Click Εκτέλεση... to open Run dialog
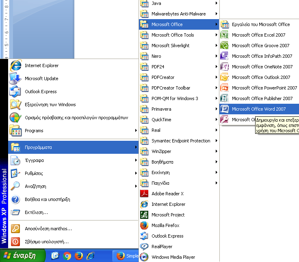Screen dimensions: 299x262 [74, 212]
